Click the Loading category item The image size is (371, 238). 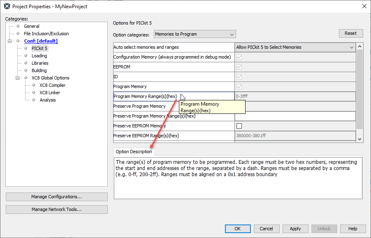[39, 56]
